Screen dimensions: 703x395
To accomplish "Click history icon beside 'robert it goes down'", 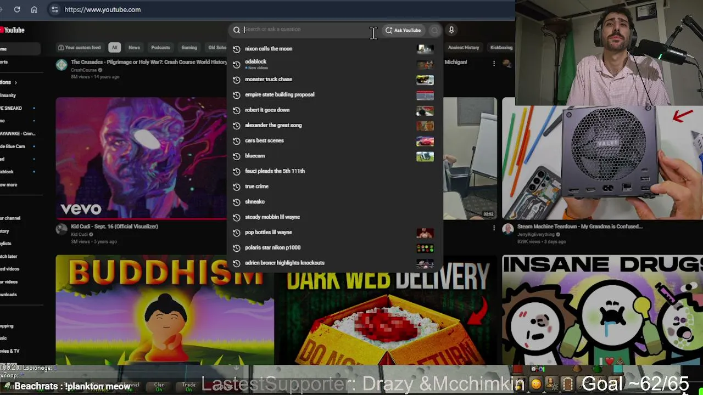I will (237, 110).
